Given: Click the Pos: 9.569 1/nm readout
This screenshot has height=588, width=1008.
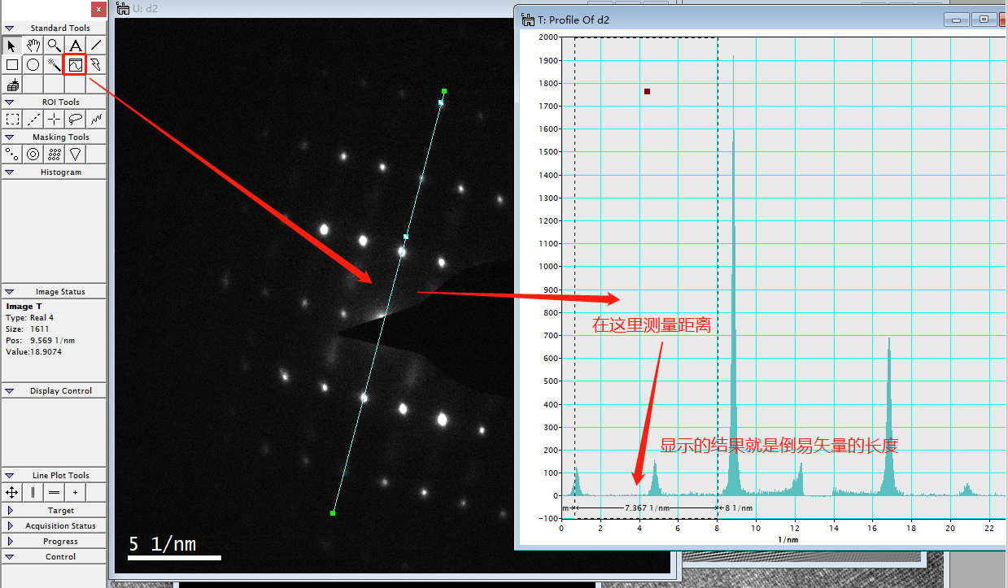Looking at the screenshot, I should [x=41, y=340].
